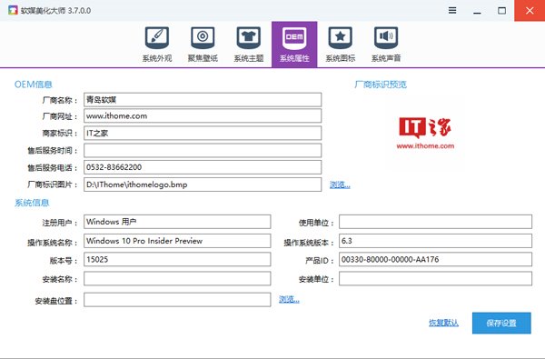Select the 系统属性 OEM tab
Screen dimensions: 545x359
point(294,45)
